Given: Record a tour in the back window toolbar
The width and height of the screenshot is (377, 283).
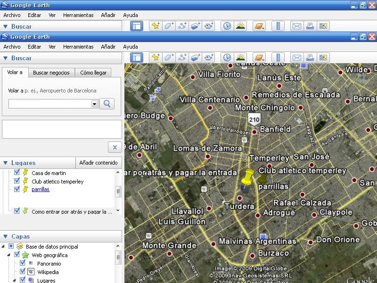Looking at the screenshot, I should coord(208,26).
